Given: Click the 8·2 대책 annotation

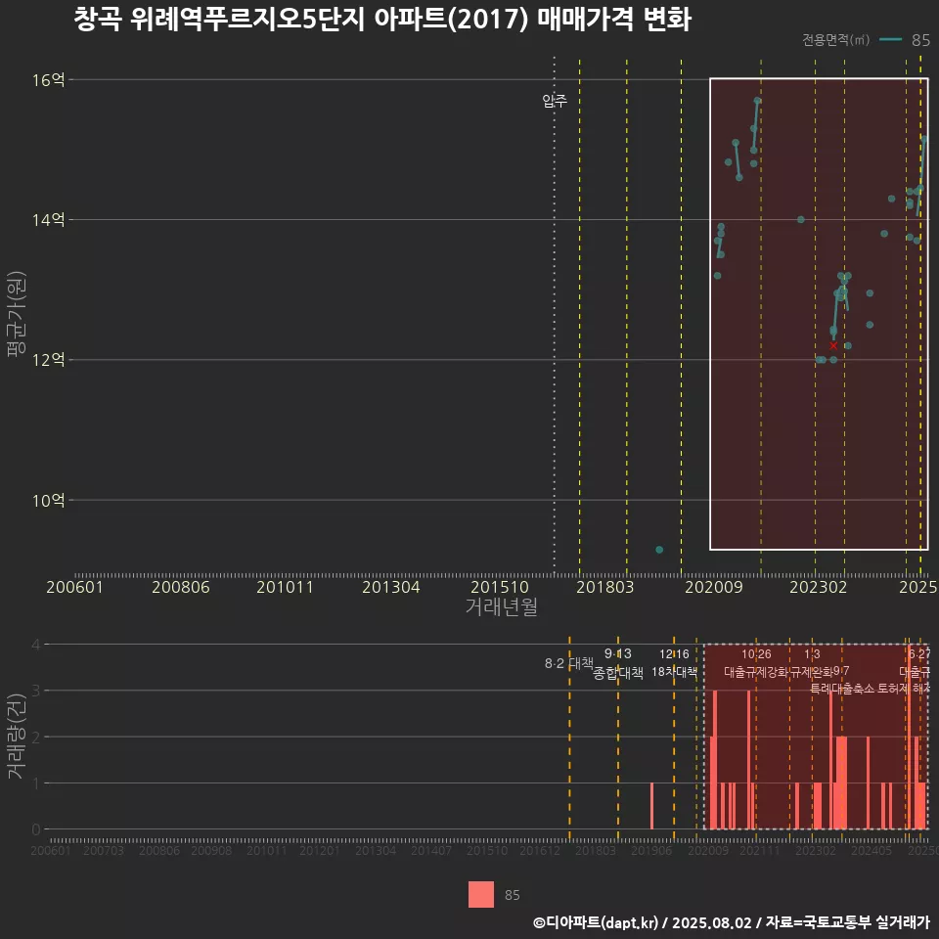Looking at the screenshot, I should (x=568, y=663).
